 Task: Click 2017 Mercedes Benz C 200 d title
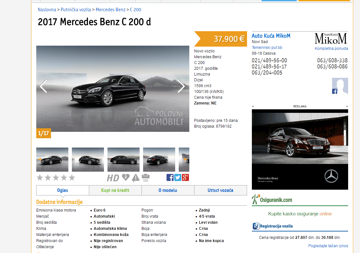pos(94,22)
